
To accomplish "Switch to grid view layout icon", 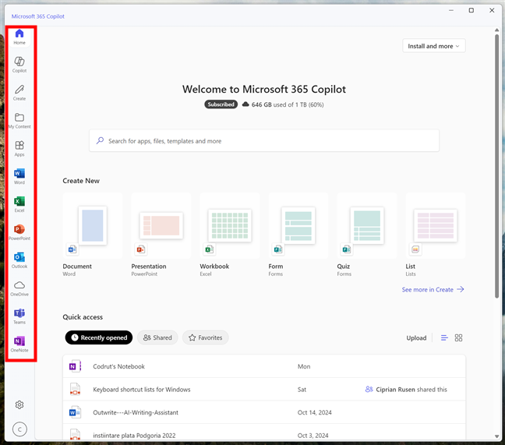I will pyautogui.click(x=458, y=337).
